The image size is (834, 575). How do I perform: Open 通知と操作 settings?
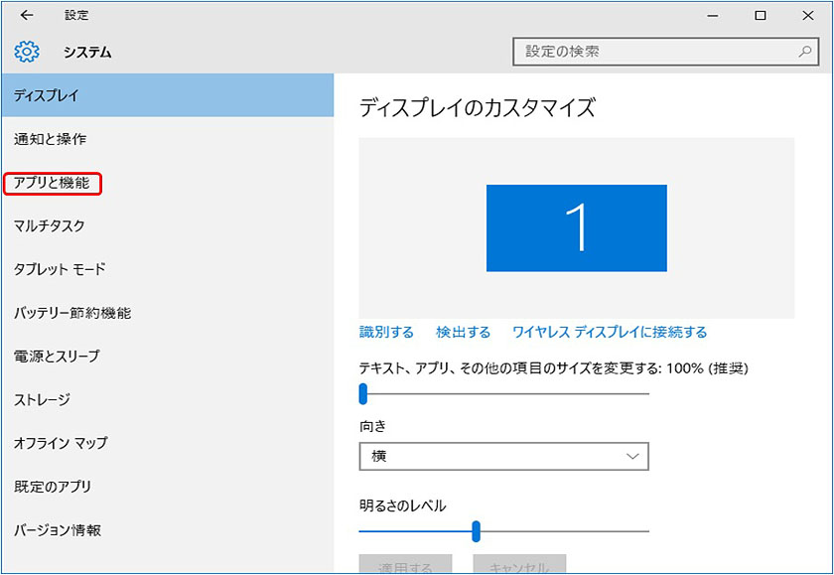coord(168,139)
